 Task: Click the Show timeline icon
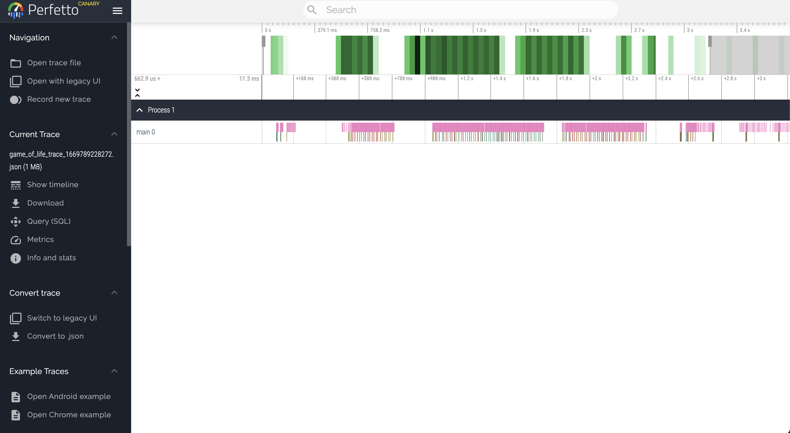click(x=16, y=185)
